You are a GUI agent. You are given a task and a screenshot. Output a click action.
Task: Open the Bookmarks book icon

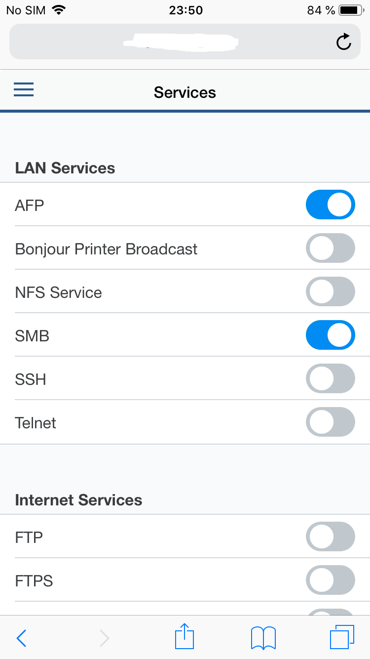263,637
